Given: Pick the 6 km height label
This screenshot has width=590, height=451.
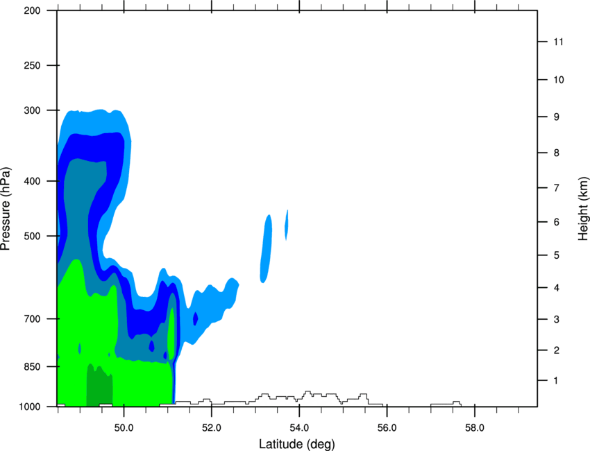Looking at the screenshot, I should click(x=557, y=222).
